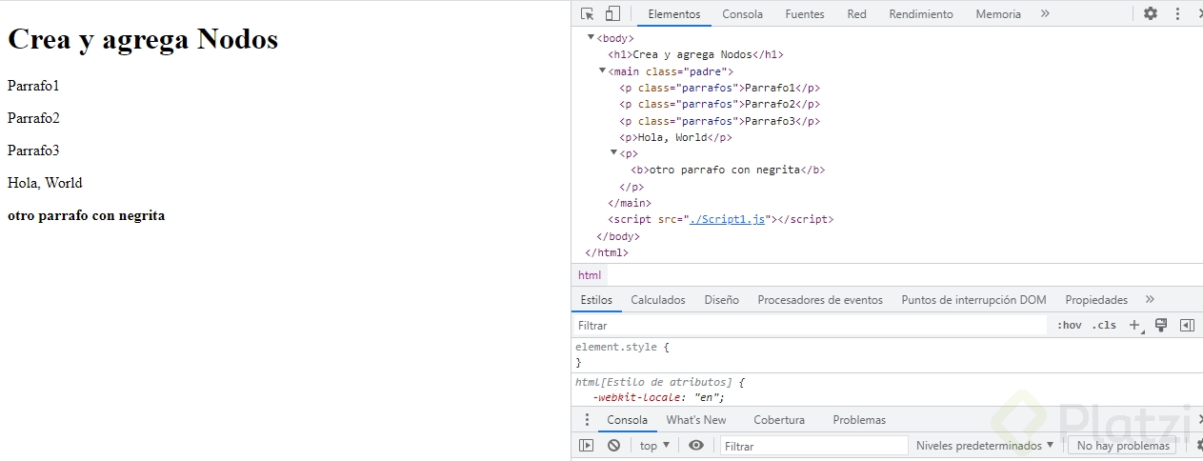The image size is (1203, 461).
Task: Open DevTools settings gear
Action: (x=1151, y=13)
